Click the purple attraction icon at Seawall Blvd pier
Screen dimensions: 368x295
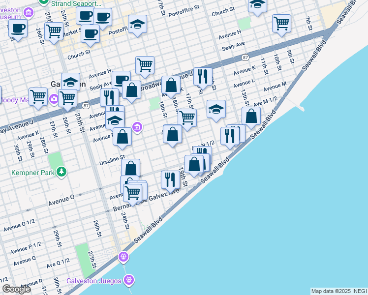(123, 257)
